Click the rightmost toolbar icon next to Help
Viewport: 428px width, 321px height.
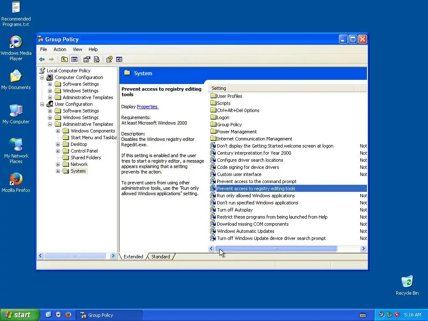[119, 59]
